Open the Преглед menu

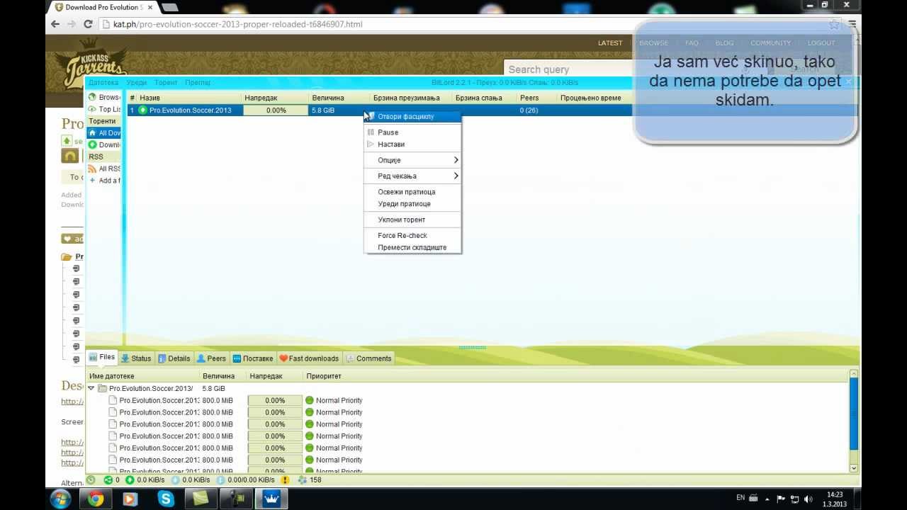[x=198, y=82]
